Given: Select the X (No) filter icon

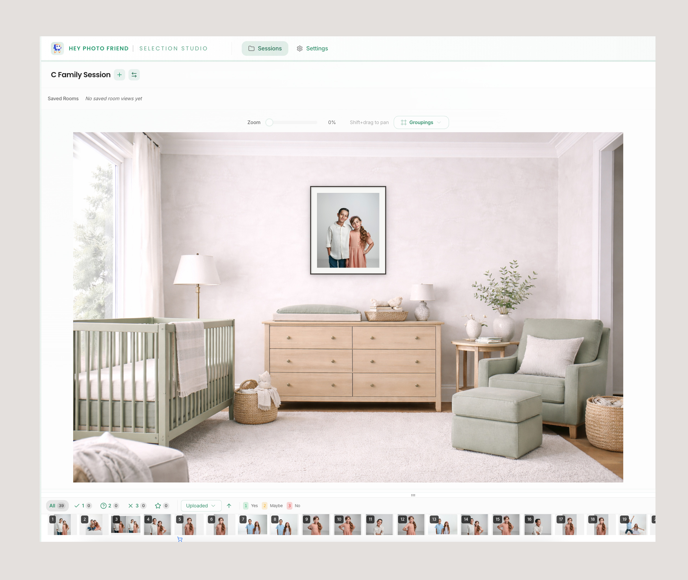Looking at the screenshot, I should tap(131, 506).
